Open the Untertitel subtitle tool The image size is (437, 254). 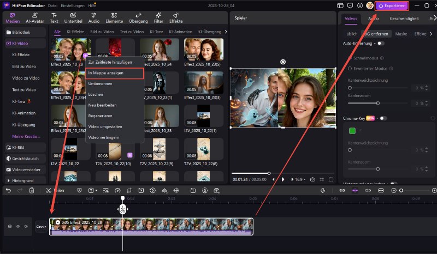click(x=72, y=18)
